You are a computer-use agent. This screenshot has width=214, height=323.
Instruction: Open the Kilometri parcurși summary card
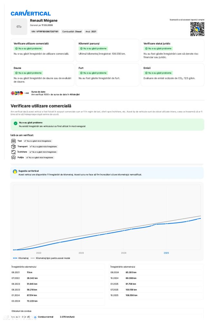pos(107,50)
